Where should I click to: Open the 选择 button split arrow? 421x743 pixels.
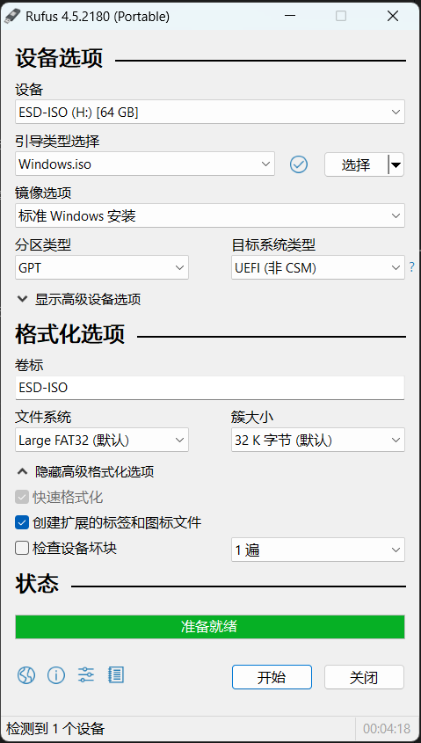click(x=396, y=165)
